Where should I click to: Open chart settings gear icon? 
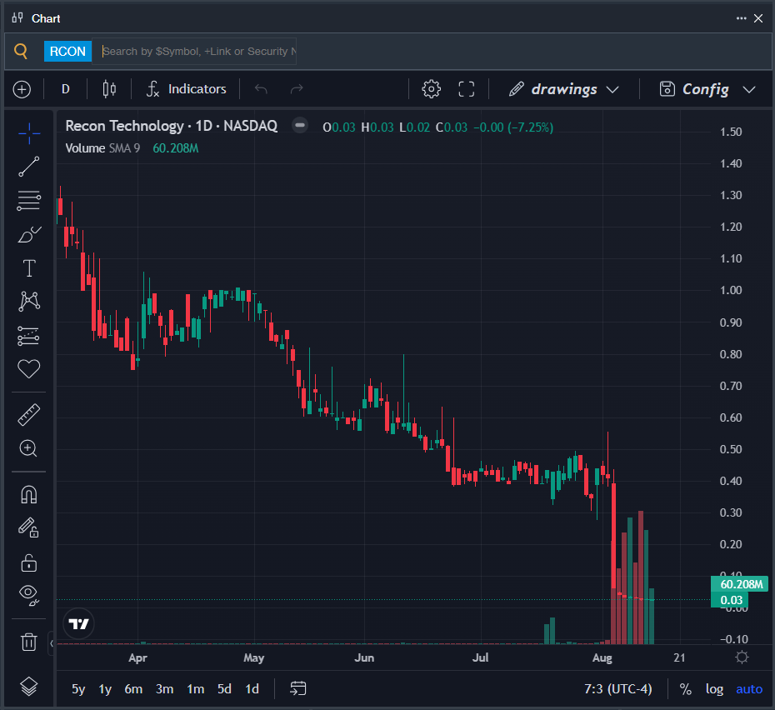[x=431, y=89]
